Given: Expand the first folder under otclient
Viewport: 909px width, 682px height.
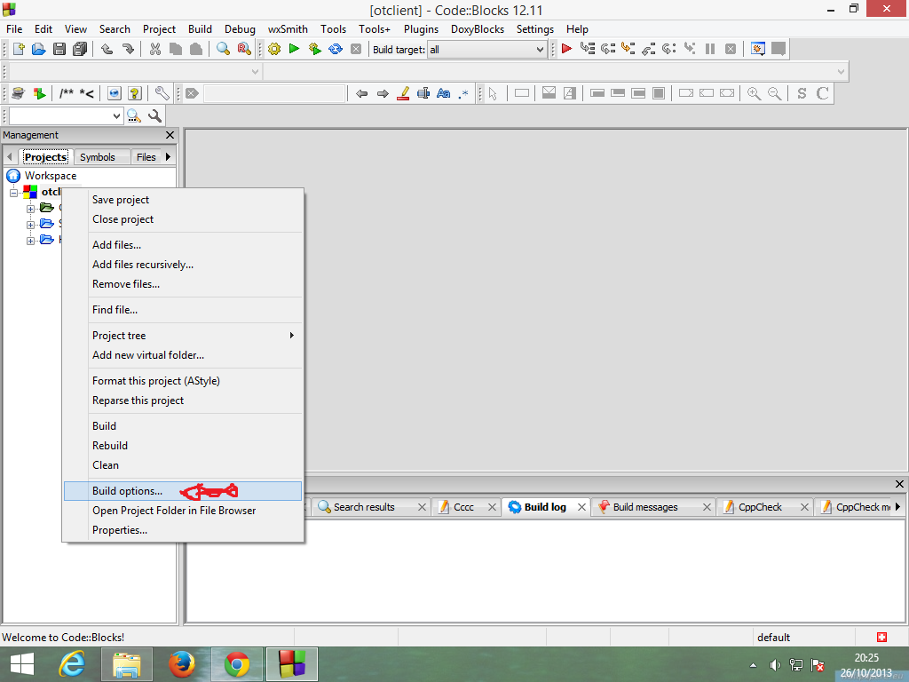Looking at the screenshot, I should (x=30, y=209).
